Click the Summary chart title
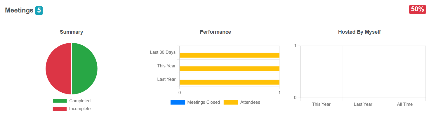This screenshot has width=431, height=122. pyautogui.click(x=72, y=32)
